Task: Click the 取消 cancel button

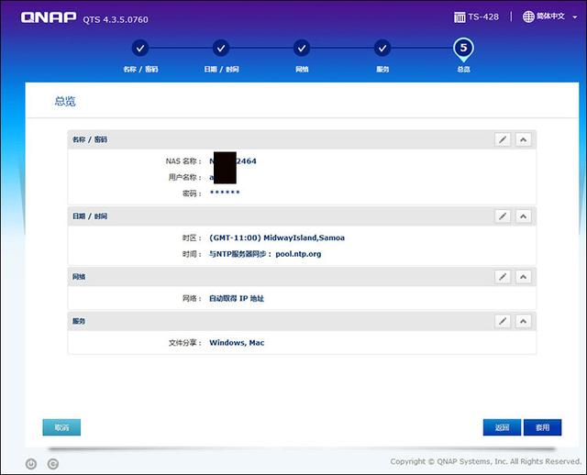Action: tap(61, 427)
